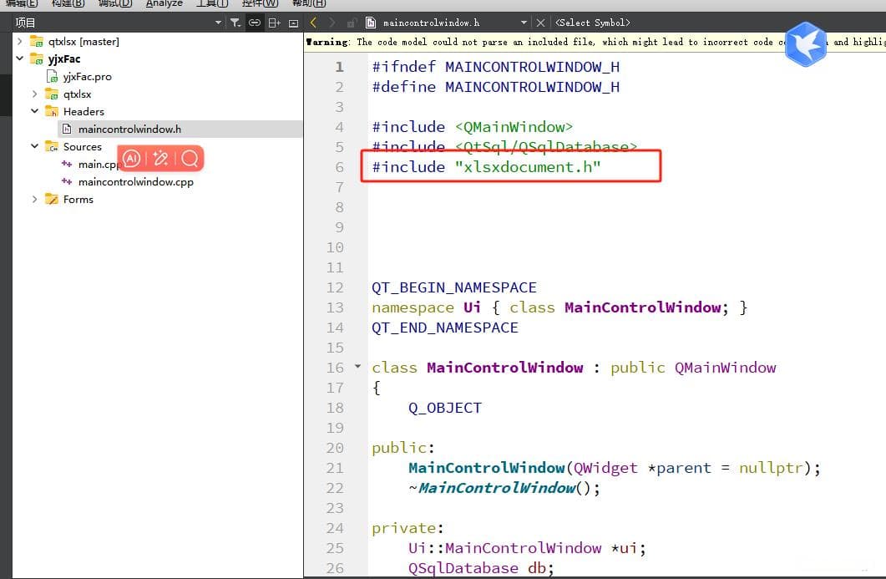Fold the class MainControlWindow code block
The image size is (886, 579).
[357, 367]
